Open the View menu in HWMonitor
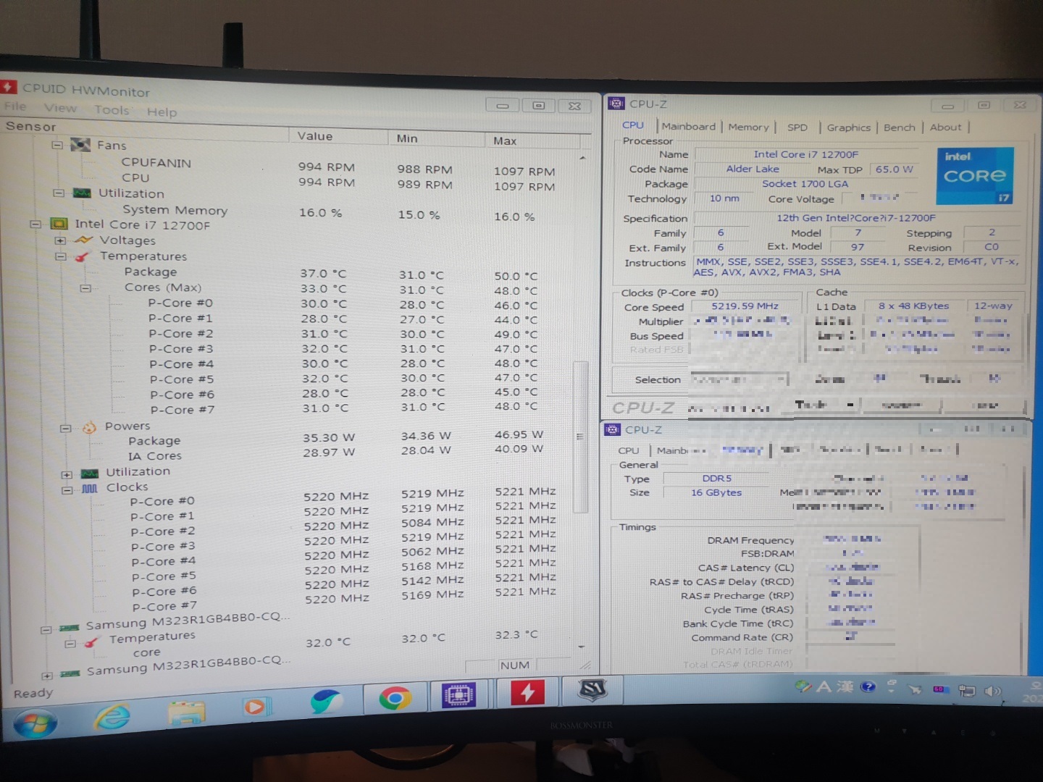Screen dimensions: 1043x782 [60, 108]
